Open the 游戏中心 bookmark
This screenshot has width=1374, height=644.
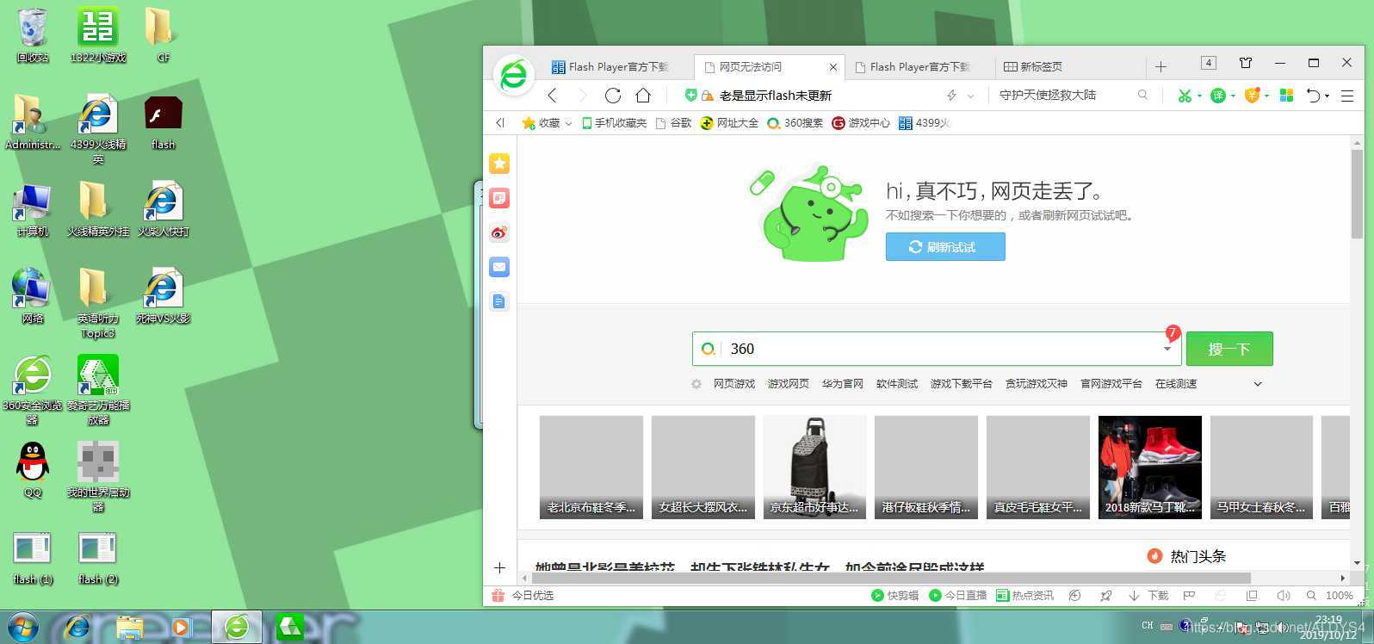[x=861, y=123]
